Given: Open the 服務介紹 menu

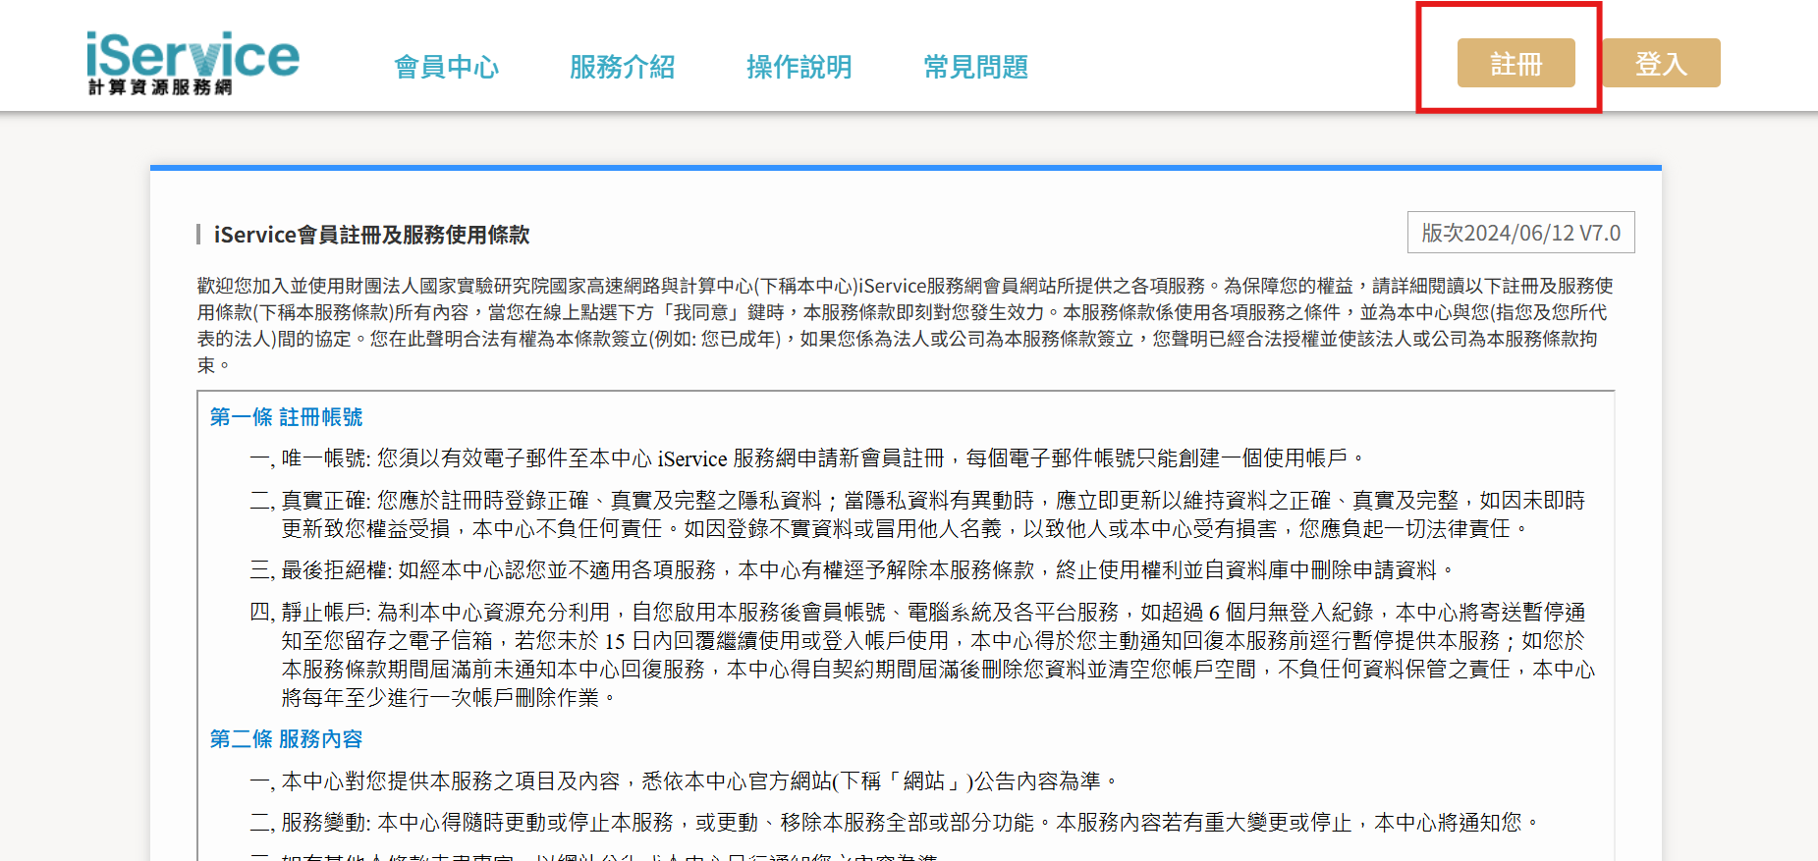Looking at the screenshot, I should [x=623, y=67].
